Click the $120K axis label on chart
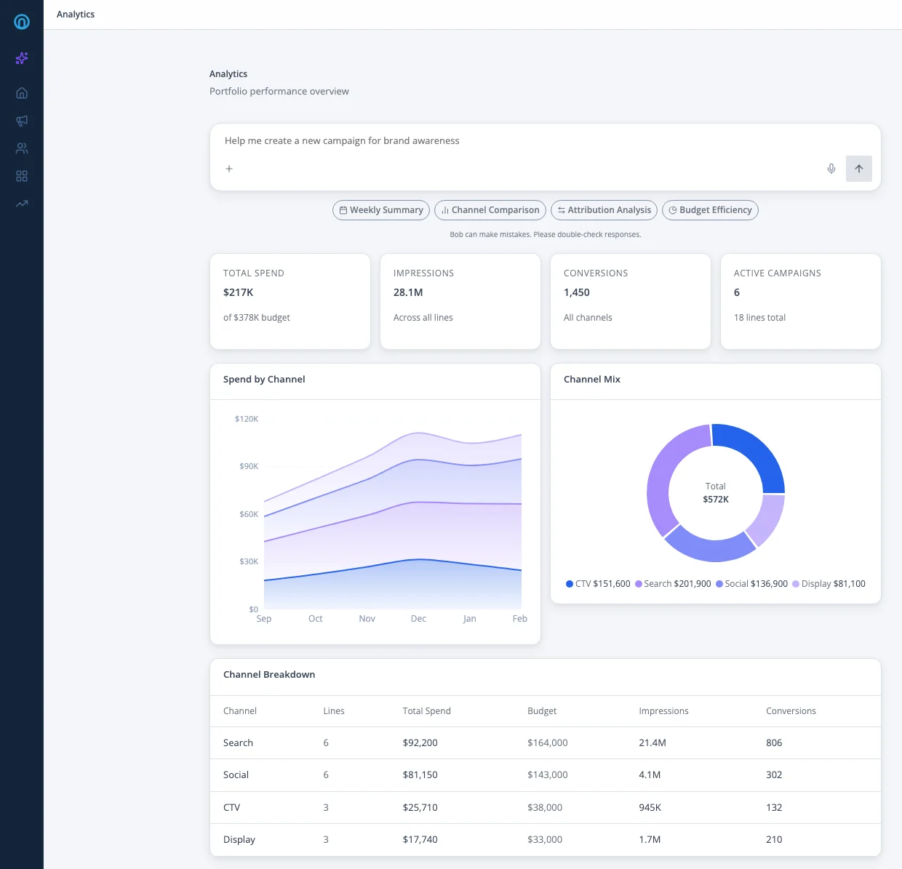This screenshot has height=869, width=902. (x=247, y=420)
